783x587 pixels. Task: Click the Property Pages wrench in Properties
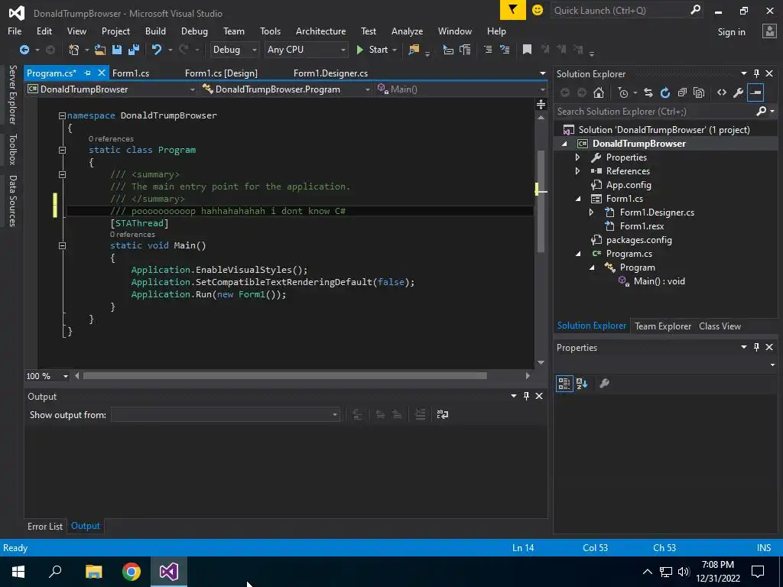point(604,384)
